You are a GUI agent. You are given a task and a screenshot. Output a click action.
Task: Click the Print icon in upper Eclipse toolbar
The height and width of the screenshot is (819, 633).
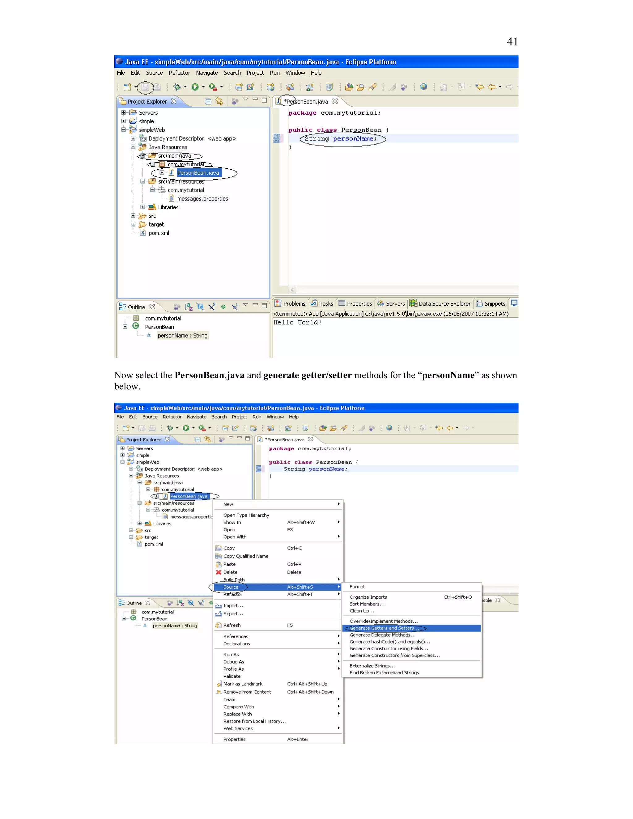157,87
